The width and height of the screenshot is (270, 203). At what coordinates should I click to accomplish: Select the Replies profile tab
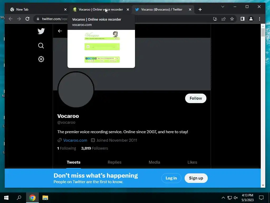[114, 162]
